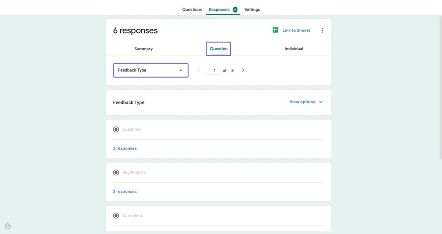Screen dimensions: 442x234
Task: Click the 6 responses count badge
Action: [235, 10]
